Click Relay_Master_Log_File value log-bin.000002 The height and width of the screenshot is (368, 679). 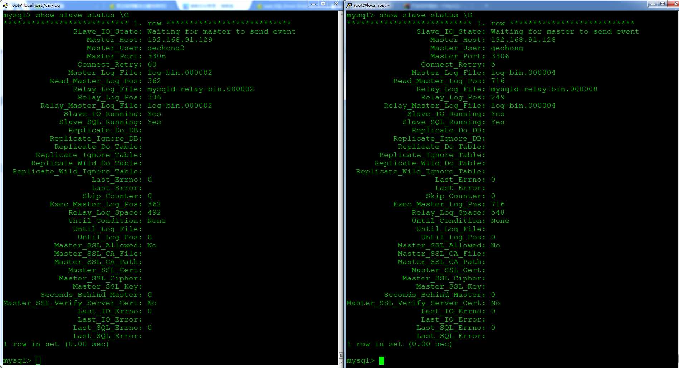180,106
